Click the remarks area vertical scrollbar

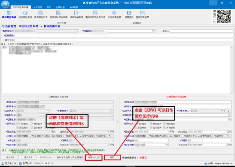tap(232, 70)
